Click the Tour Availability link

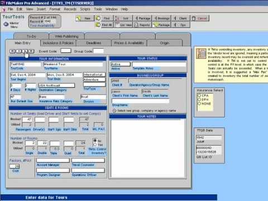(42, 26)
